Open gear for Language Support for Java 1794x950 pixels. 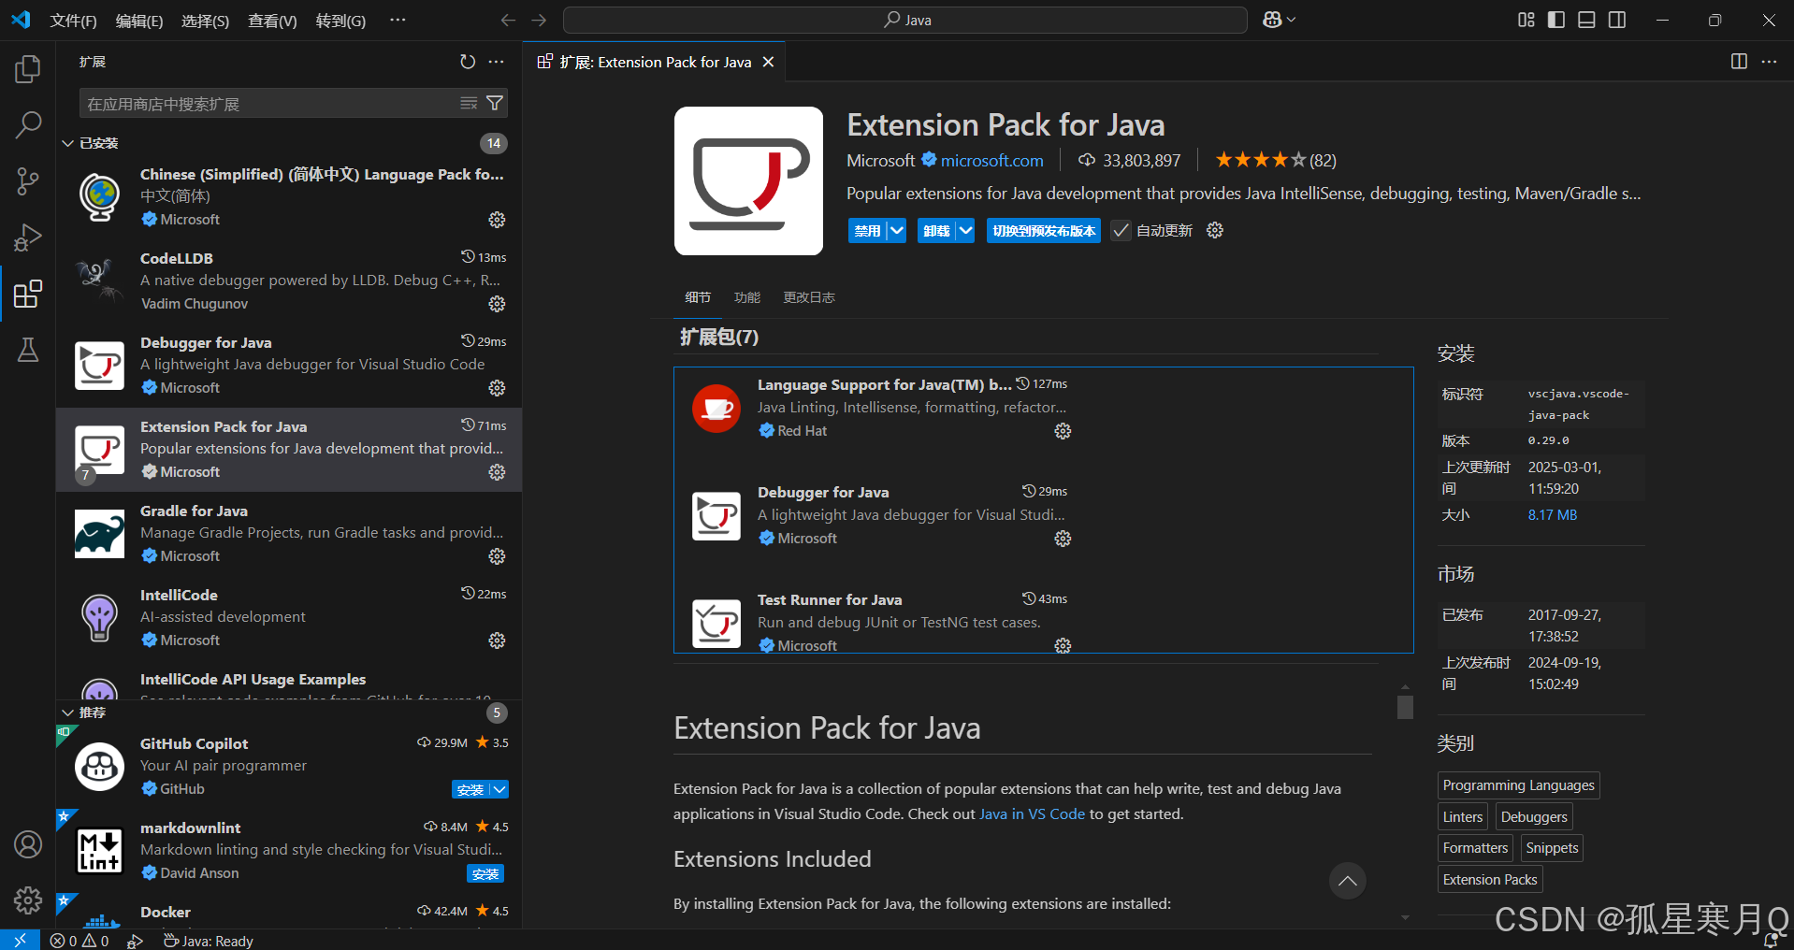(x=1063, y=431)
